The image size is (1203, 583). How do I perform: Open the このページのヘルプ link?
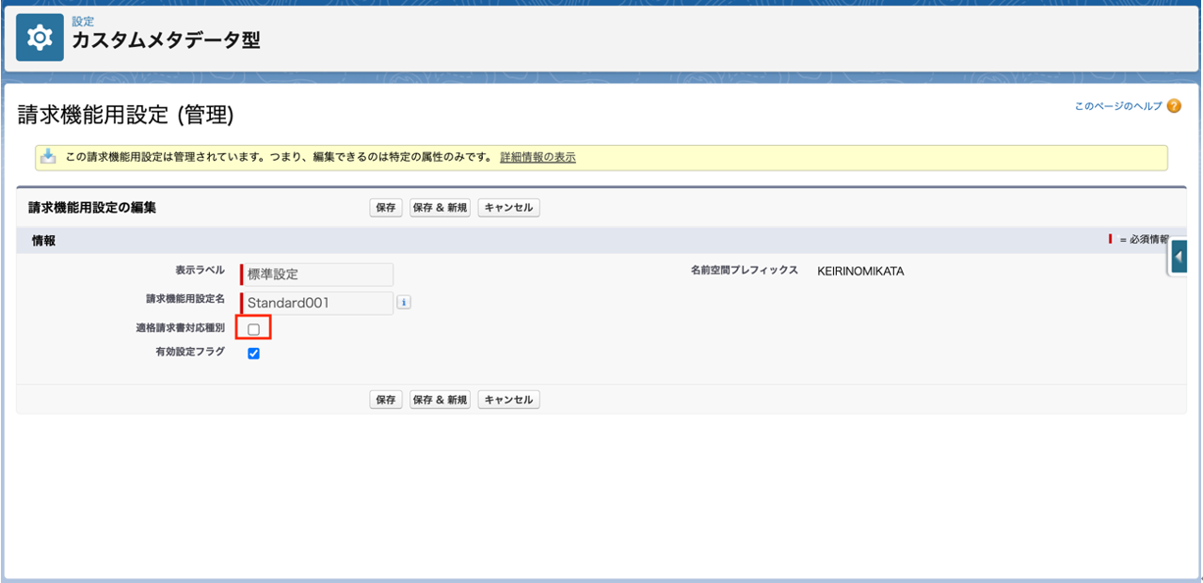(x=1118, y=106)
